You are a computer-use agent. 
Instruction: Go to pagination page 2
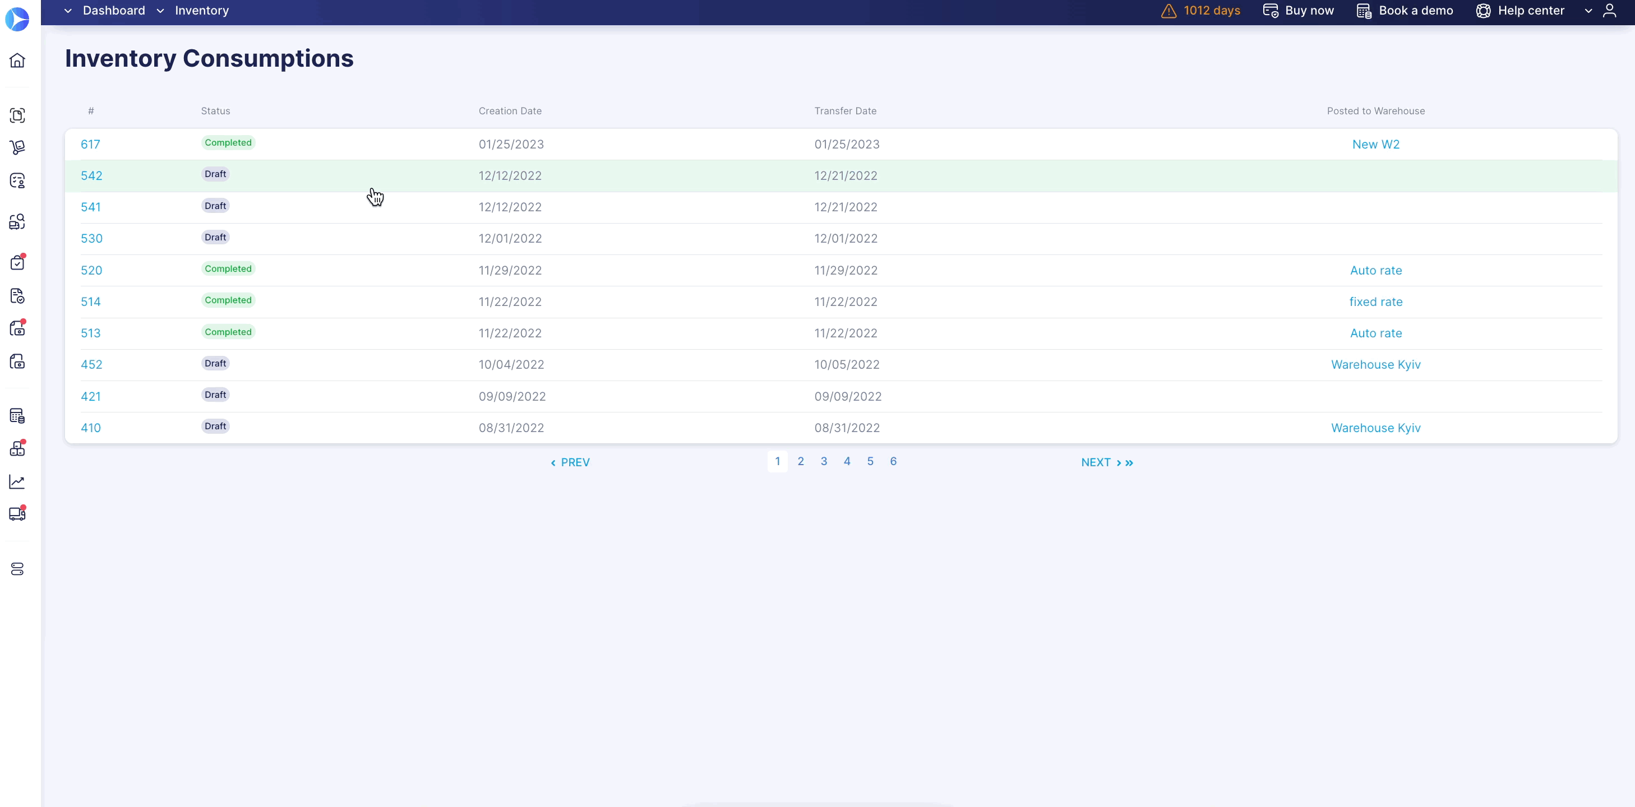800,461
